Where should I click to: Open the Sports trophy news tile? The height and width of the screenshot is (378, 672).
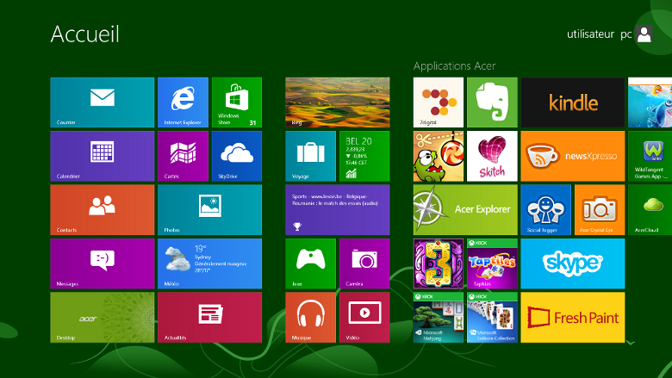pyautogui.click(x=337, y=210)
